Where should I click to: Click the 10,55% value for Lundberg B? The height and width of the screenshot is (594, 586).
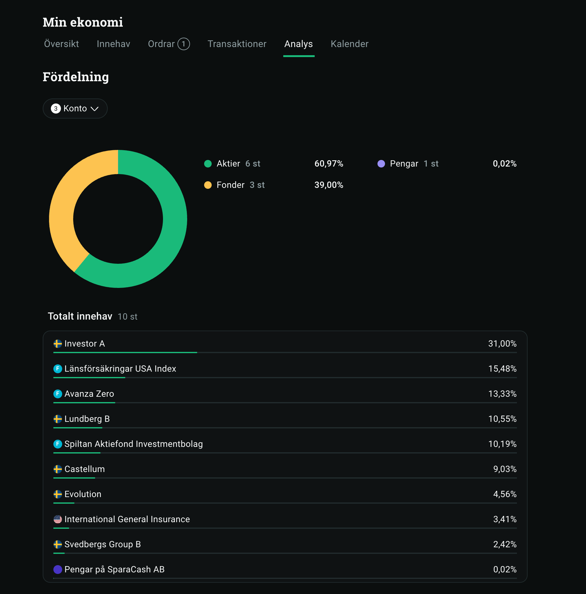(502, 419)
